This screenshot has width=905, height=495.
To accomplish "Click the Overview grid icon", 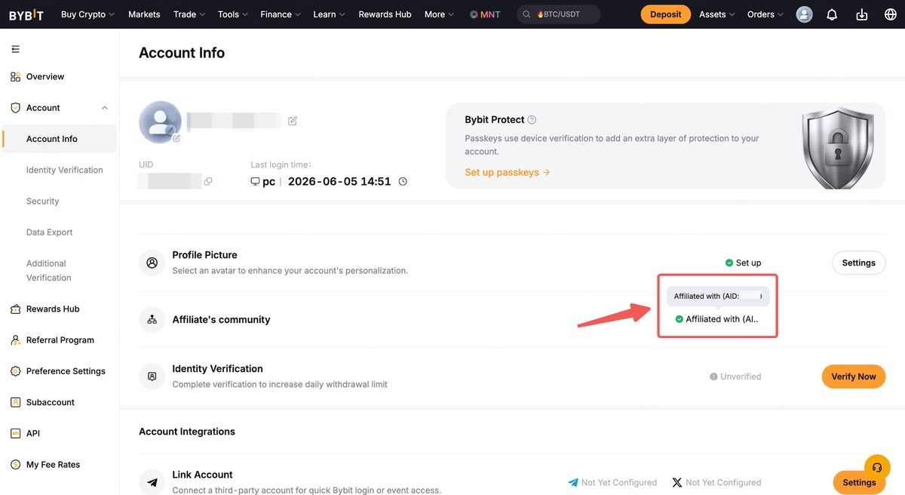I will [x=15, y=77].
